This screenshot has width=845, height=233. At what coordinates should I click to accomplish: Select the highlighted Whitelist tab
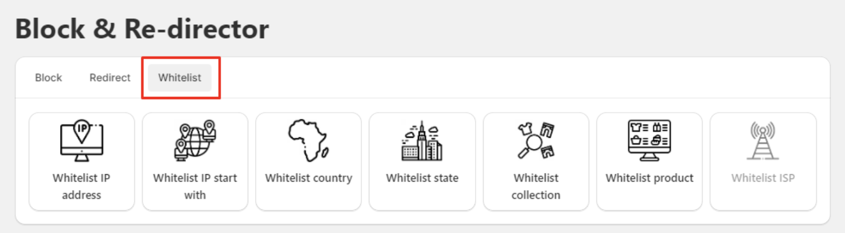pos(180,78)
